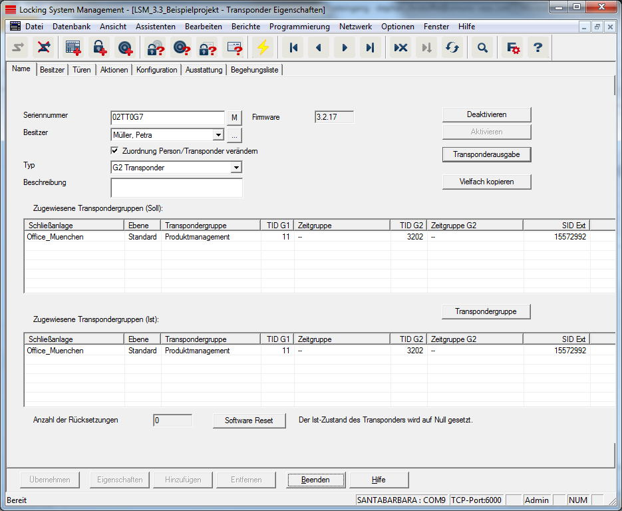Click the add new transponder icon
Screen dimensions: 622x511
click(x=124, y=48)
